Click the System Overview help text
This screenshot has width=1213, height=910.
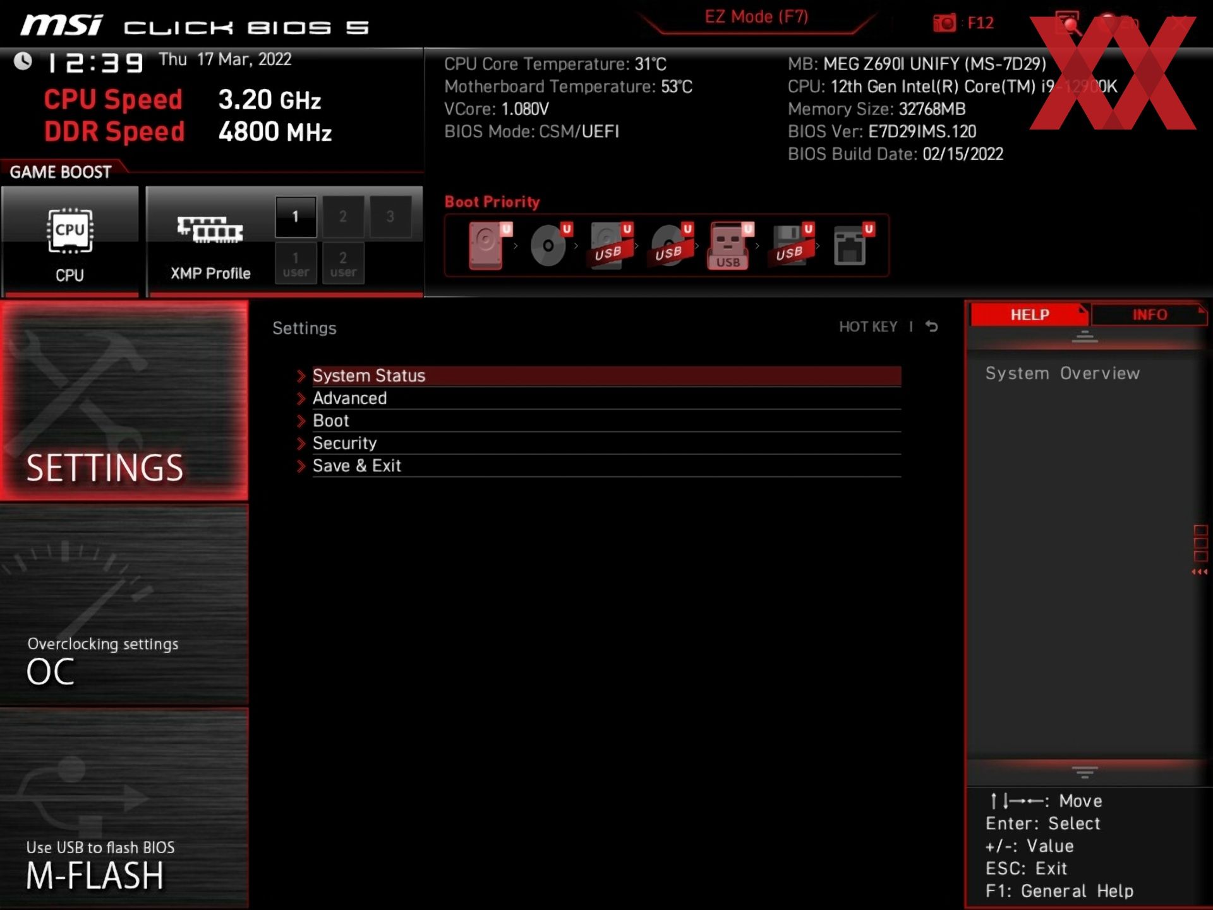click(x=1063, y=373)
